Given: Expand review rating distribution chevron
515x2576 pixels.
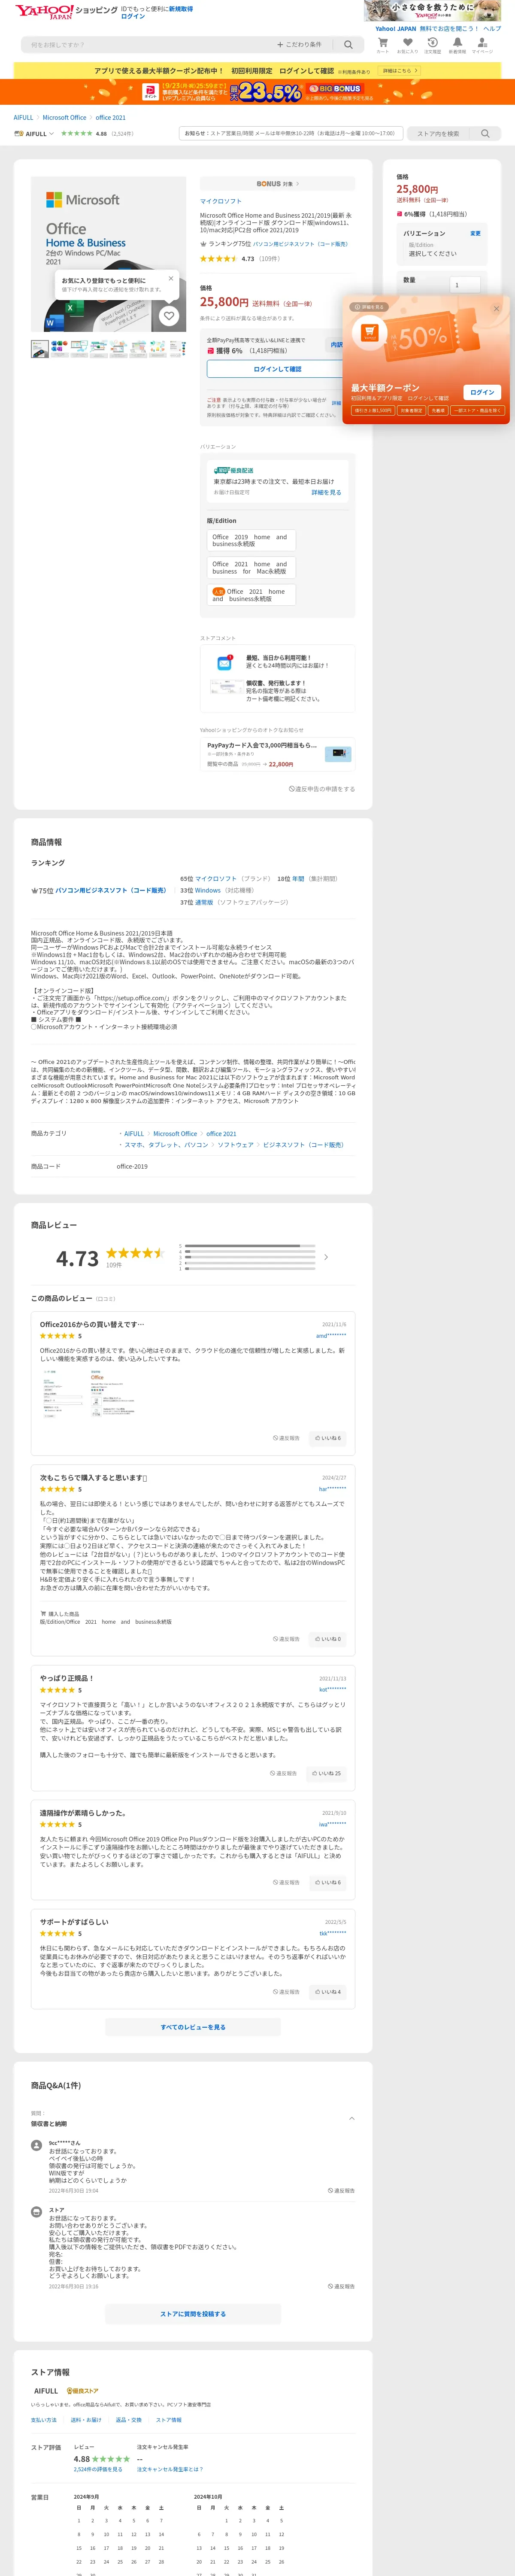Looking at the screenshot, I should pyautogui.click(x=326, y=1257).
